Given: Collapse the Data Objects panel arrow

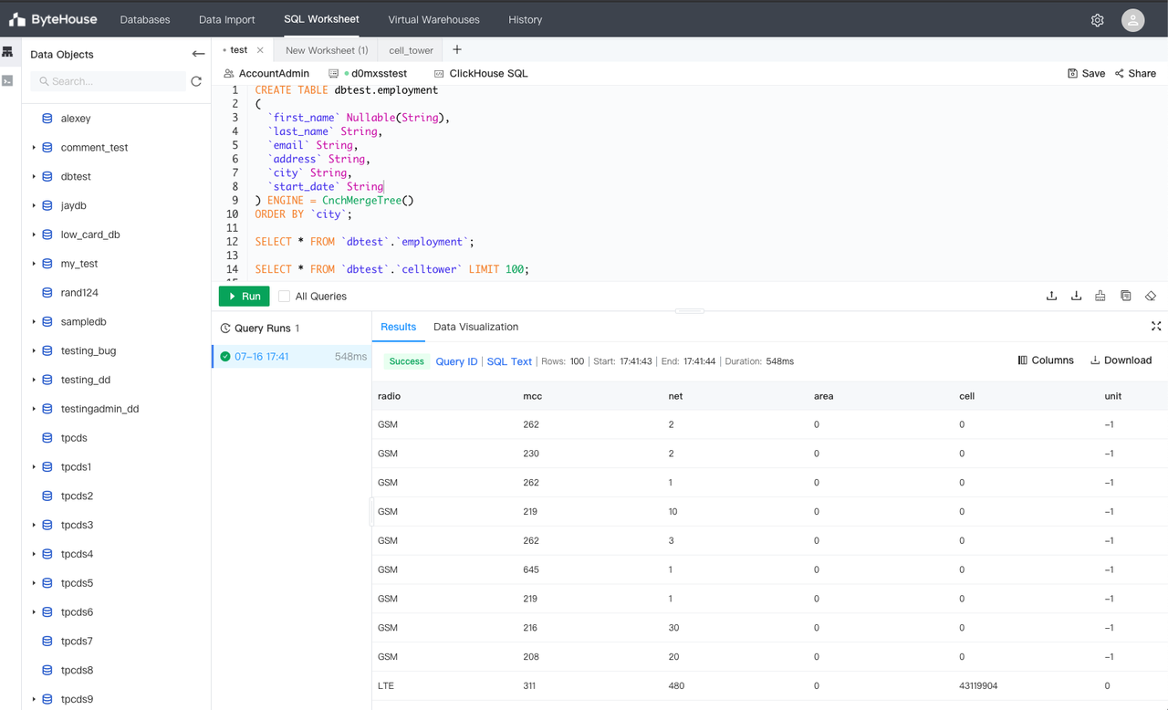Looking at the screenshot, I should 198,54.
